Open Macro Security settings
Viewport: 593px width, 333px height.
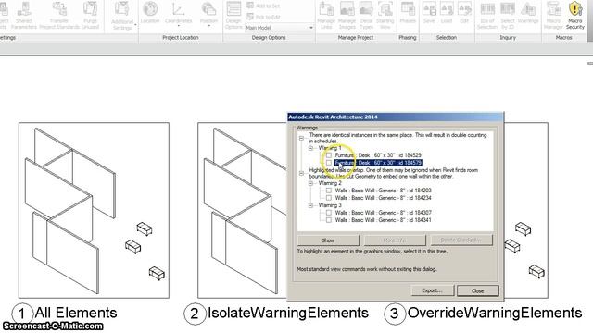pos(574,15)
